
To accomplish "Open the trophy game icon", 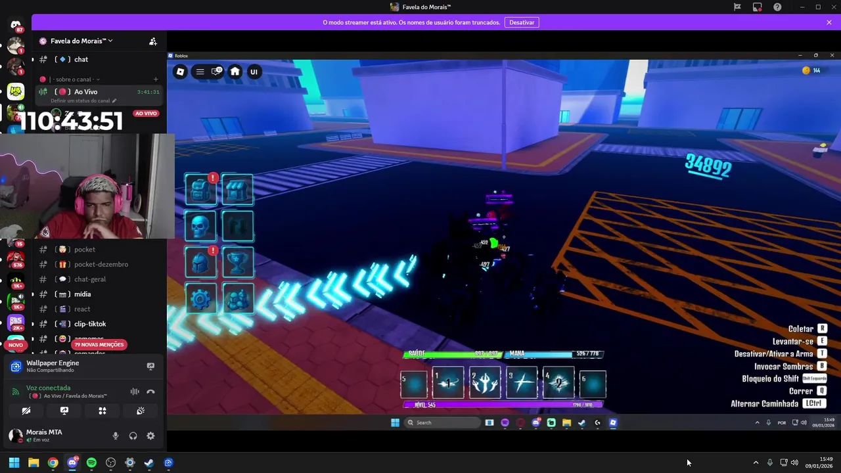I will click(237, 263).
